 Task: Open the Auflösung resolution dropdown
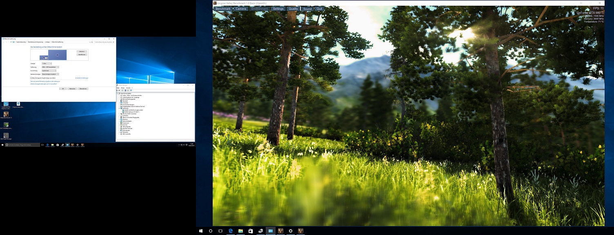(x=50, y=67)
